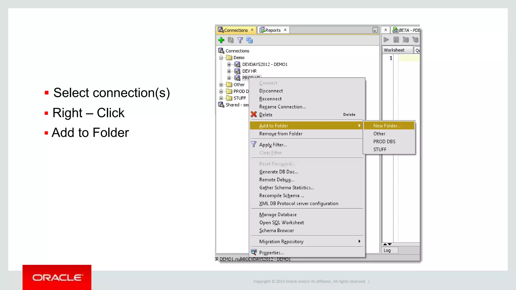Screen dimensions: 516x290
Task: Open the Migration Repository submenu arrow
Action: pos(359,241)
